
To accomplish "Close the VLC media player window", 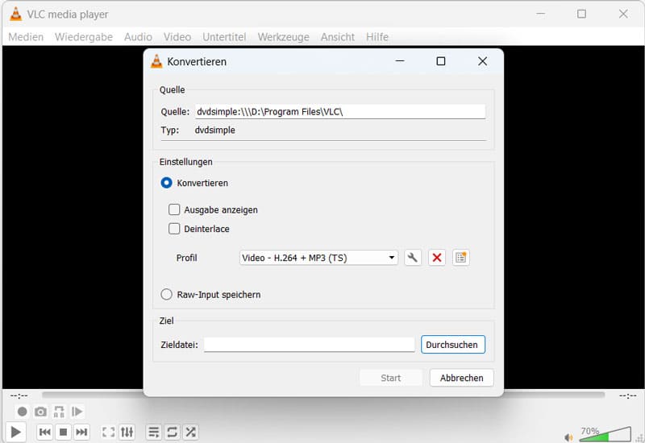I will (x=623, y=14).
